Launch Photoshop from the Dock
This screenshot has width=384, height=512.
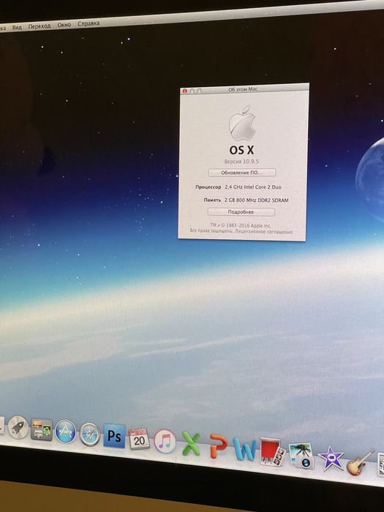click(114, 436)
